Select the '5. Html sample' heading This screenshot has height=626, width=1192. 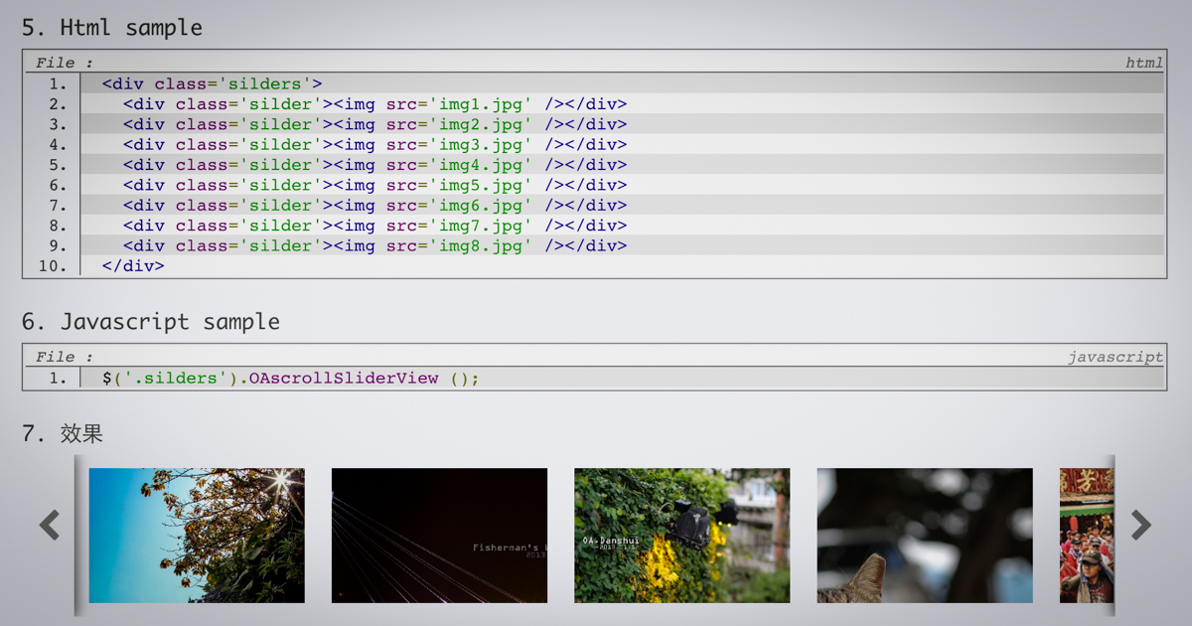[112, 27]
